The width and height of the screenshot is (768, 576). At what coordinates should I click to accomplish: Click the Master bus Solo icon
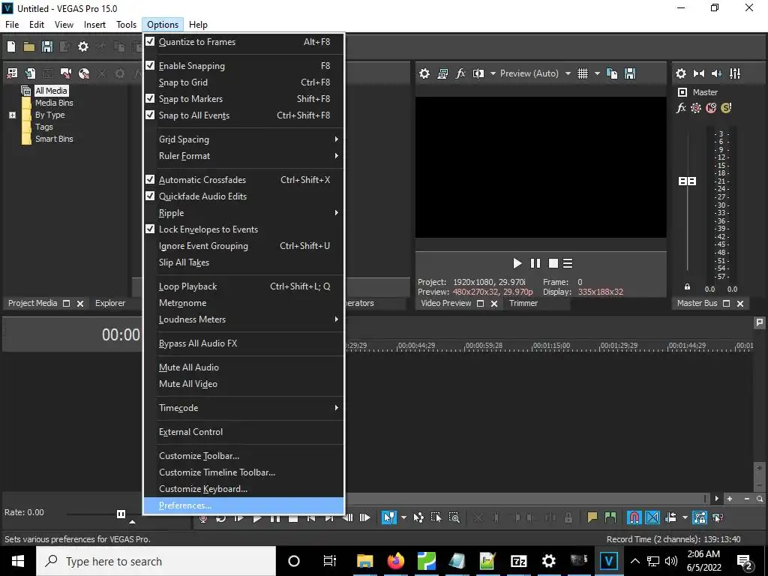click(x=726, y=108)
